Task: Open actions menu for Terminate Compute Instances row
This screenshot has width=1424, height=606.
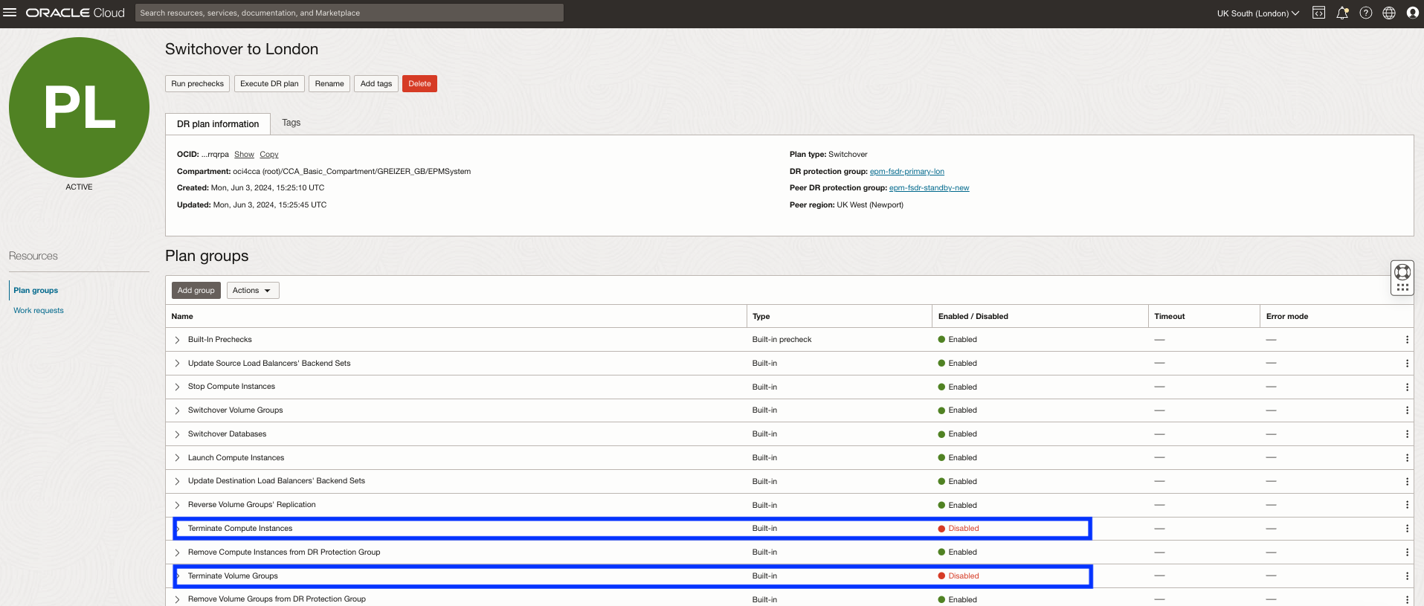Action: (1407, 529)
